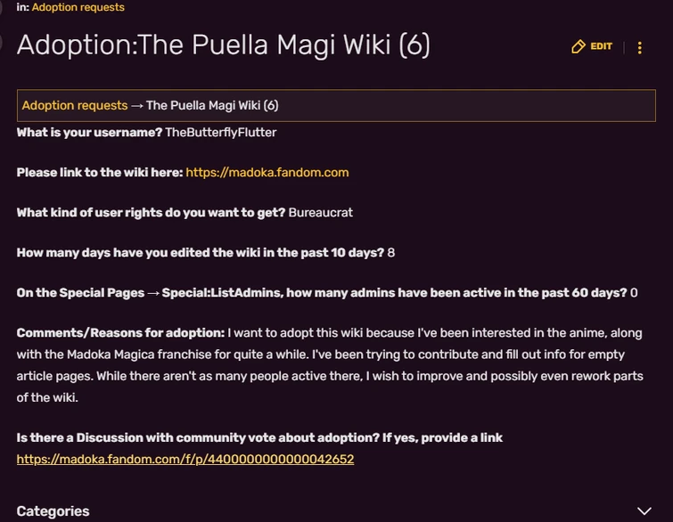Screen dimensions: 673x522
Task: Click the Special:ListAdmins question text
Action: pos(321,292)
